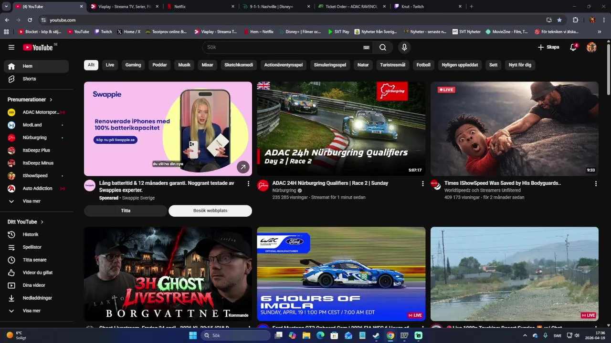Open Nedladdningar in the sidebar

click(x=36, y=298)
